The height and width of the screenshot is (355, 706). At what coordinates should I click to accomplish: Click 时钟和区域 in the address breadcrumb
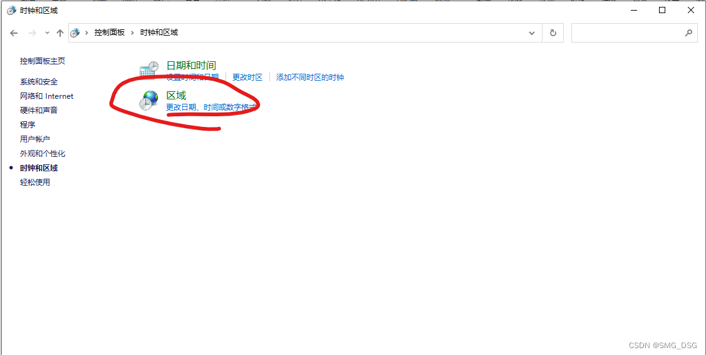pyautogui.click(x=159, y=32)
